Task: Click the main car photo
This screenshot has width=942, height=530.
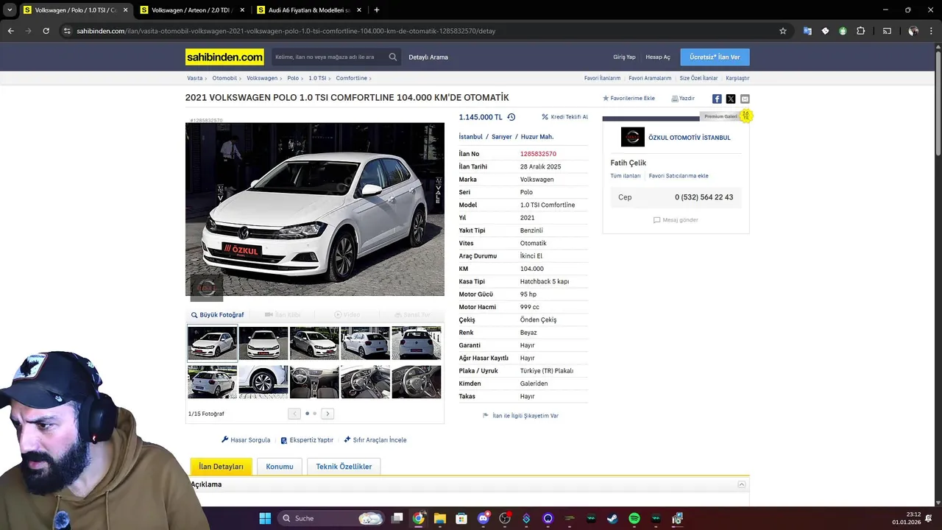Action: [x=315, y=209]
